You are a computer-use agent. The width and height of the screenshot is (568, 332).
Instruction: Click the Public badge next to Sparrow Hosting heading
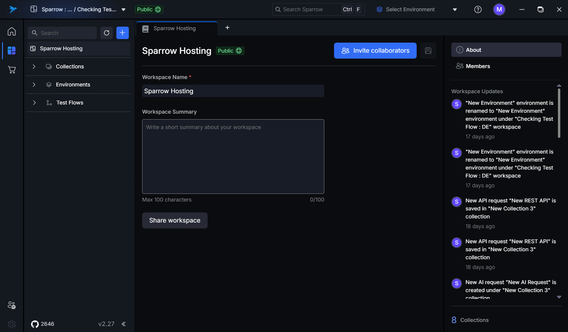pyautogui.click(x=230, y=51)
